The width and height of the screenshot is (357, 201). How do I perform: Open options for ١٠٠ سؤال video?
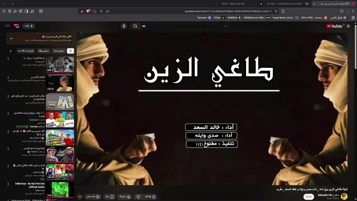8,113
